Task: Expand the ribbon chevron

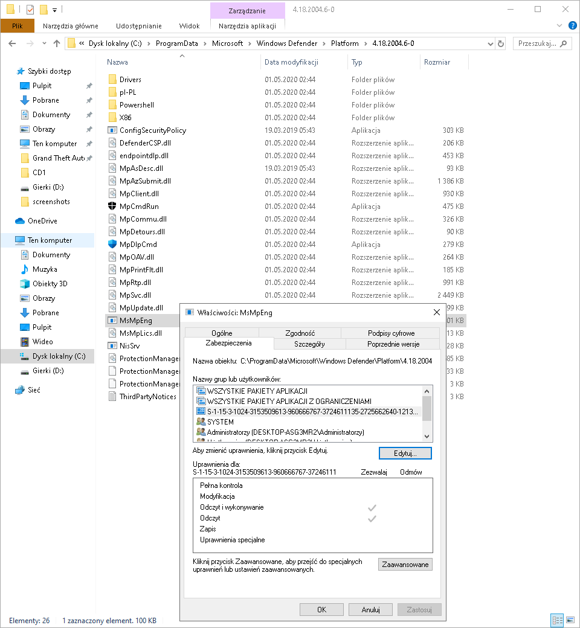Action: pos(559,26)
